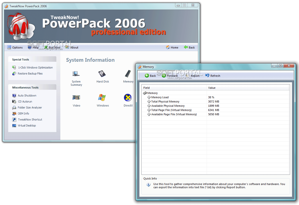299x205 pixels.
Task: Click the 5050 MB value cell
Action: pos(213,114)
